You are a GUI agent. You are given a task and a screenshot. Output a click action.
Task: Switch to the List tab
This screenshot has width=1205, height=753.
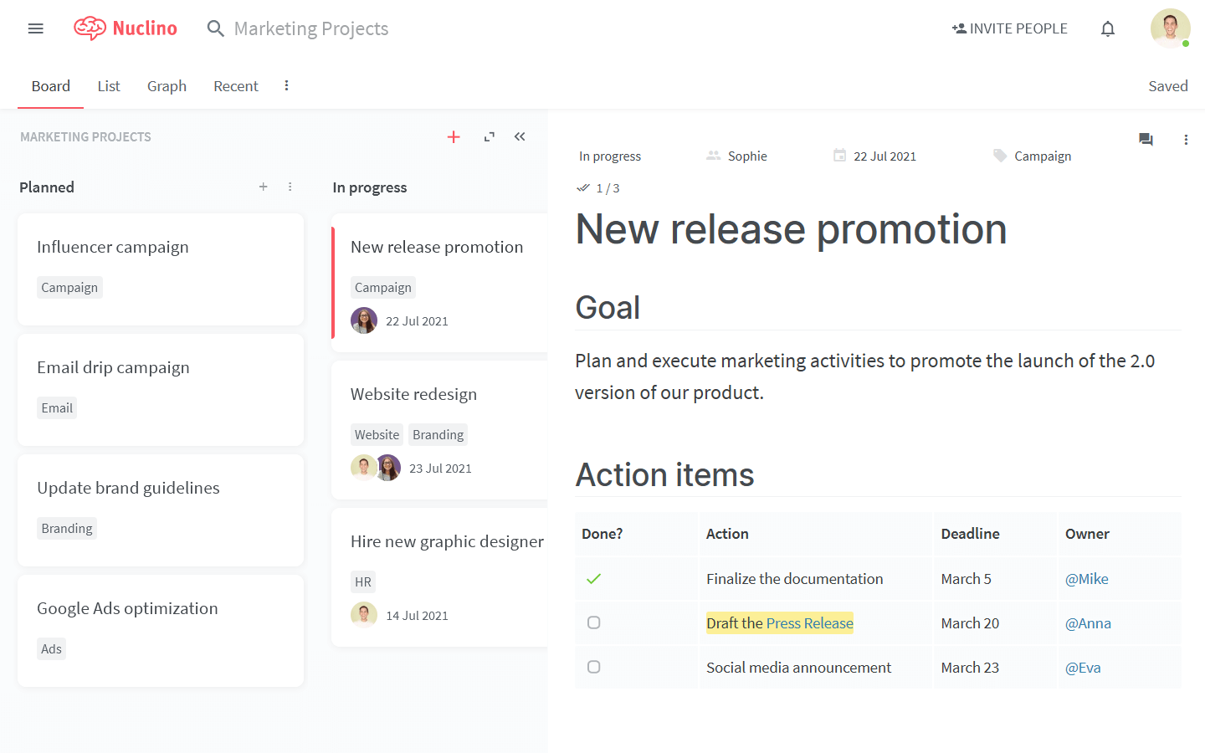tap(109, 86)
